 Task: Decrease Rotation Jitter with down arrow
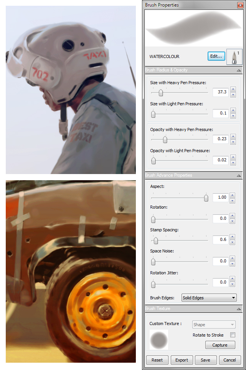point(232,284)
